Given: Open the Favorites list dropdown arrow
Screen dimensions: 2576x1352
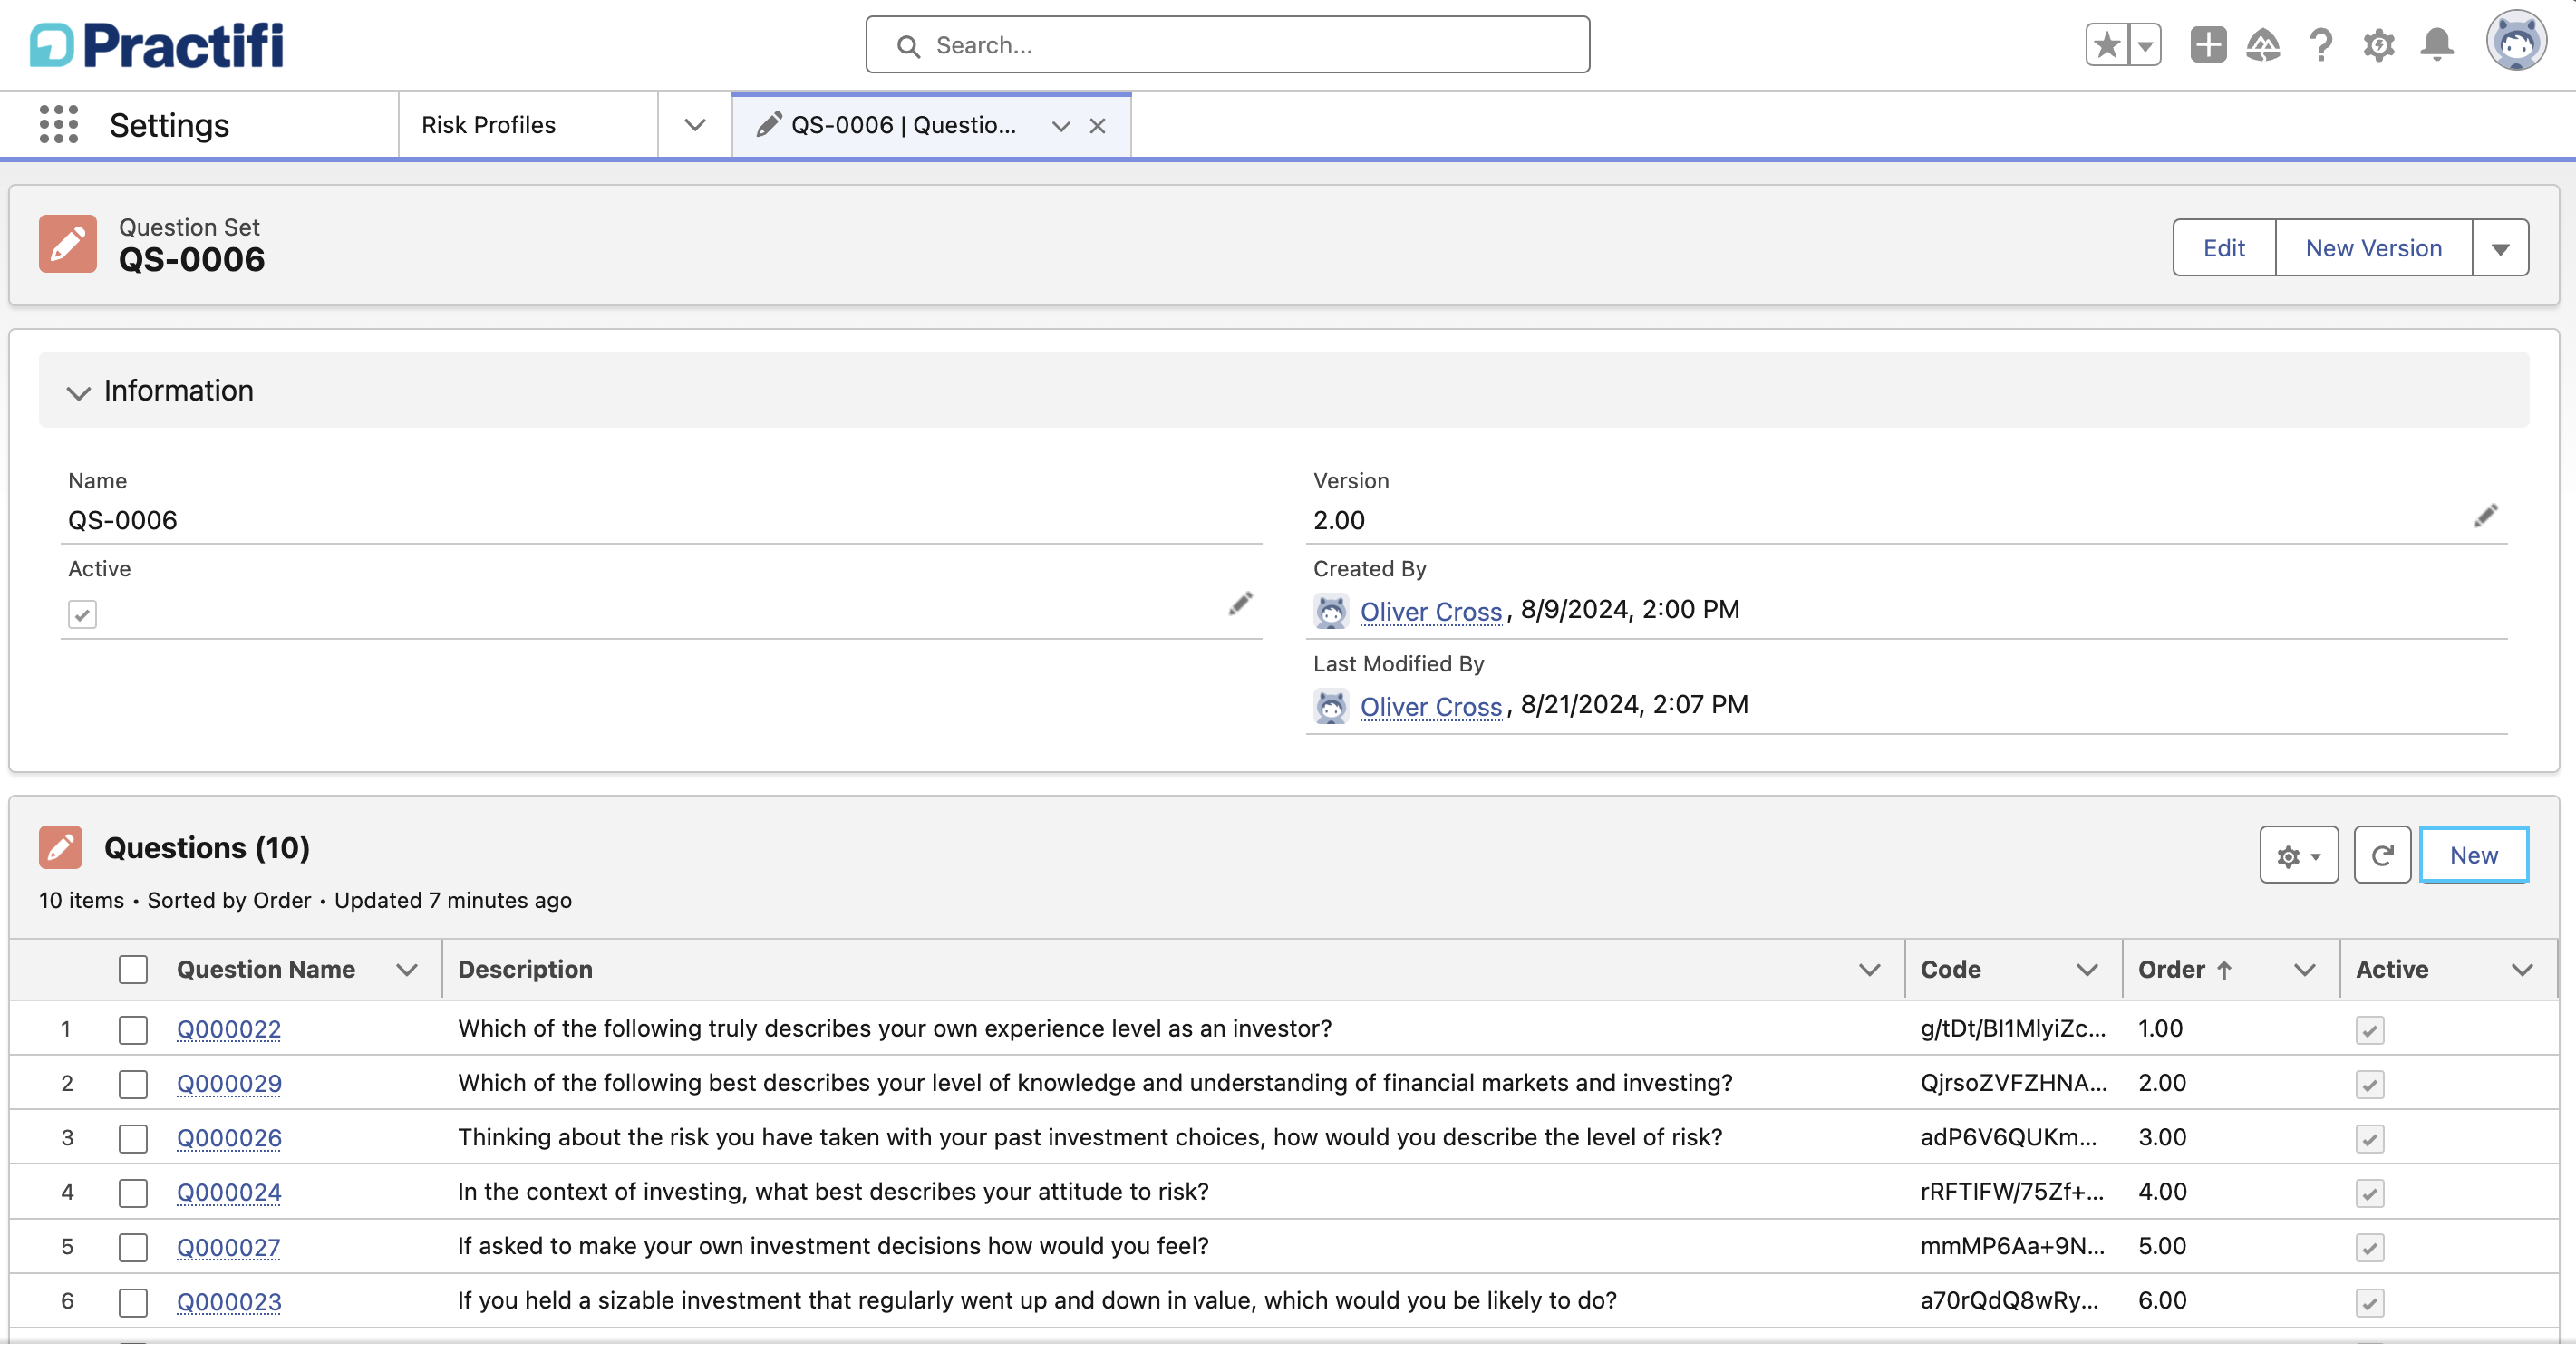Looking at the screenshot, I should click(x=2145, y=45).
